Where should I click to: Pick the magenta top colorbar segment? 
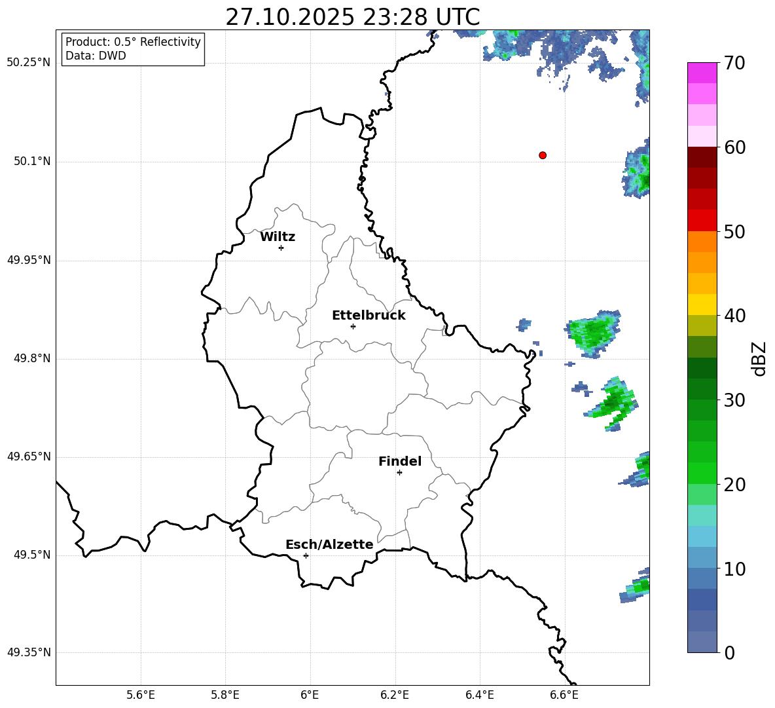[702, 73]
